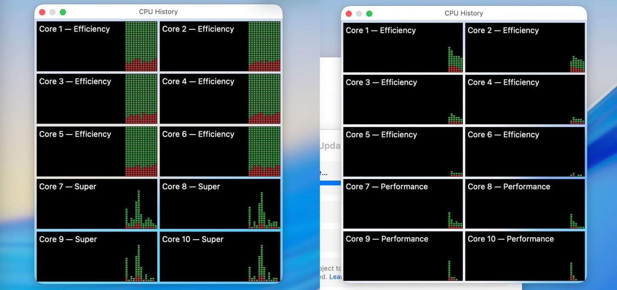Zoom the CPU History window with Super cores
617x290 pixels.
(63, 12)
